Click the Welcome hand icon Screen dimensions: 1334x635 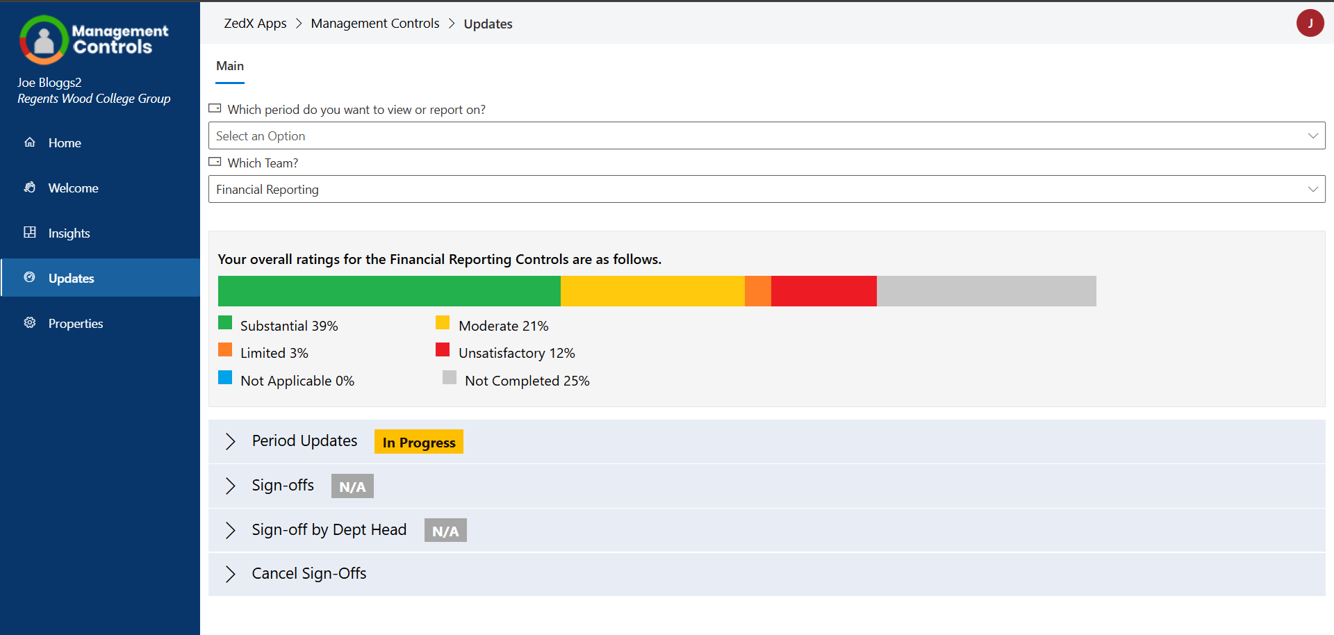point(30,188)
